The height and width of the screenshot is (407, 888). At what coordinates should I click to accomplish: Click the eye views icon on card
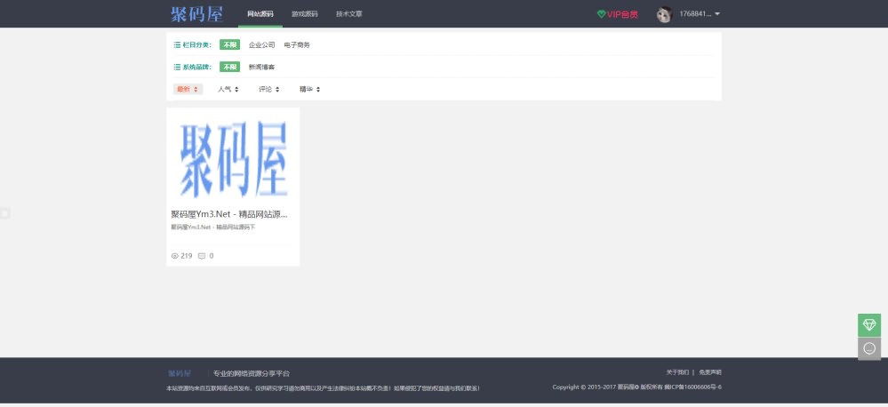click(174, 256)
